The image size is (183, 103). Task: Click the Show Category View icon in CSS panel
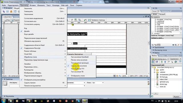point(153,45)
